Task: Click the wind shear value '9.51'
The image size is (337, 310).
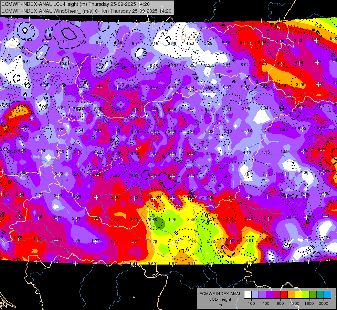Action: pyautogui.click(x=100, y=43)
